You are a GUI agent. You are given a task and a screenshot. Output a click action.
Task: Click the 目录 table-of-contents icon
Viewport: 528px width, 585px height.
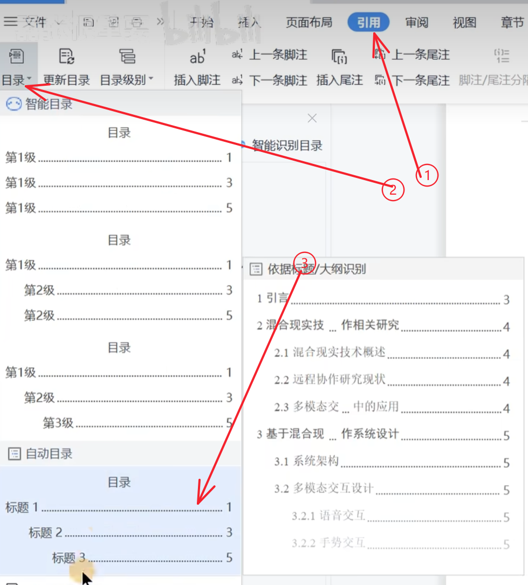(16, 56)
